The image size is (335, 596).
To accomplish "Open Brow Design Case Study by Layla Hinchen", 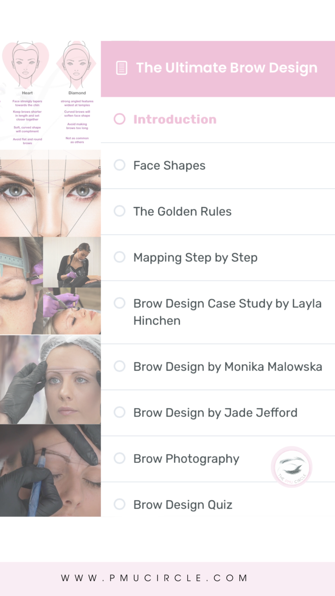I will click(228, 312).
